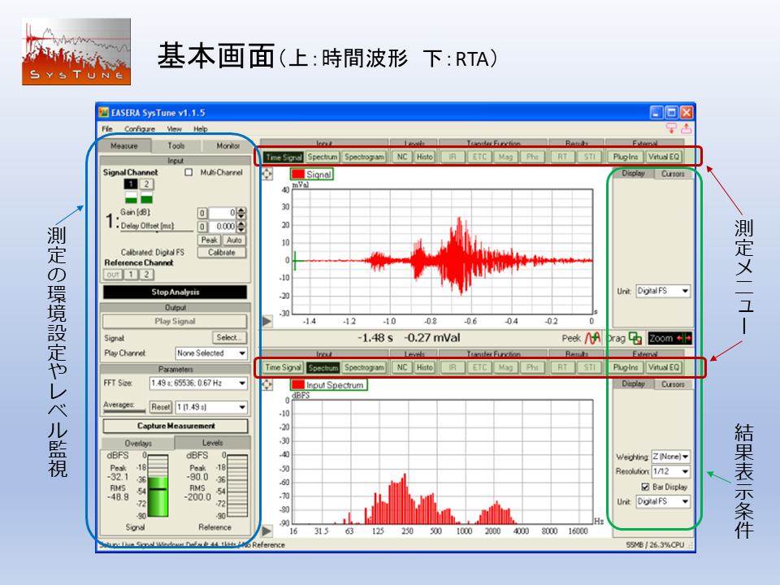Select Spectrum in the lower graph toolbar
Viewport: 780px width, 585px height.
323,367
